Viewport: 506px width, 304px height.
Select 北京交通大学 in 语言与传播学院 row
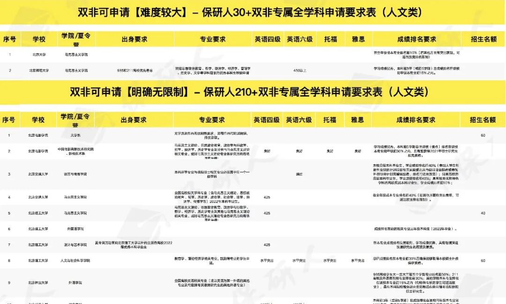click(x=38, y=174)
